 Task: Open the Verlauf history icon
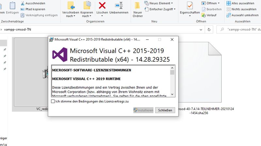point(204,15)
